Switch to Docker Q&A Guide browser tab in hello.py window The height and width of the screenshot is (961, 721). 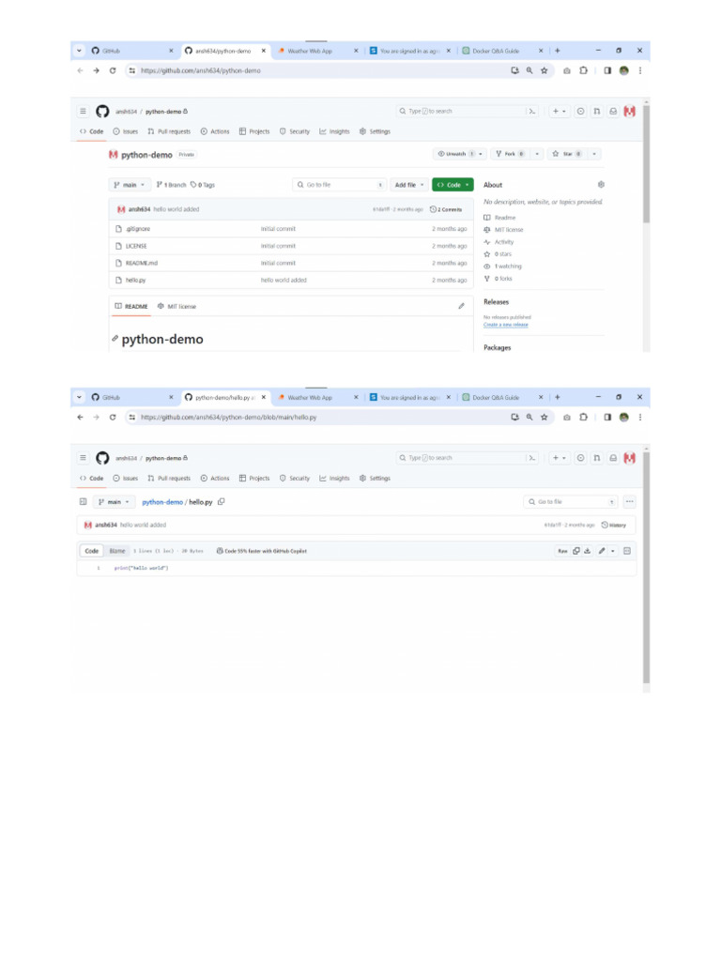point(503,397)
